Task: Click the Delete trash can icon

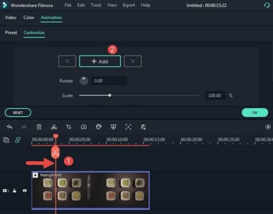Action: [39, 127]
